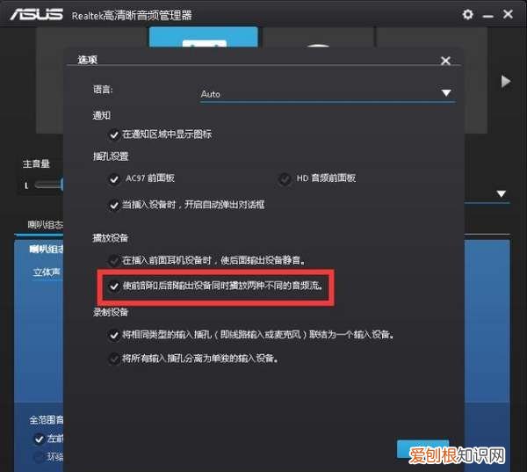The height and width of the screenshot is (472, 527).
Task: Toggle 在通知区域中显示图标 checkbox
Action: point(114,134)
